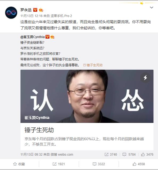Image resolution: width=158 pixels, height=170 pixels.
Task: Expand the post options chevron menu
Action: 152,7
